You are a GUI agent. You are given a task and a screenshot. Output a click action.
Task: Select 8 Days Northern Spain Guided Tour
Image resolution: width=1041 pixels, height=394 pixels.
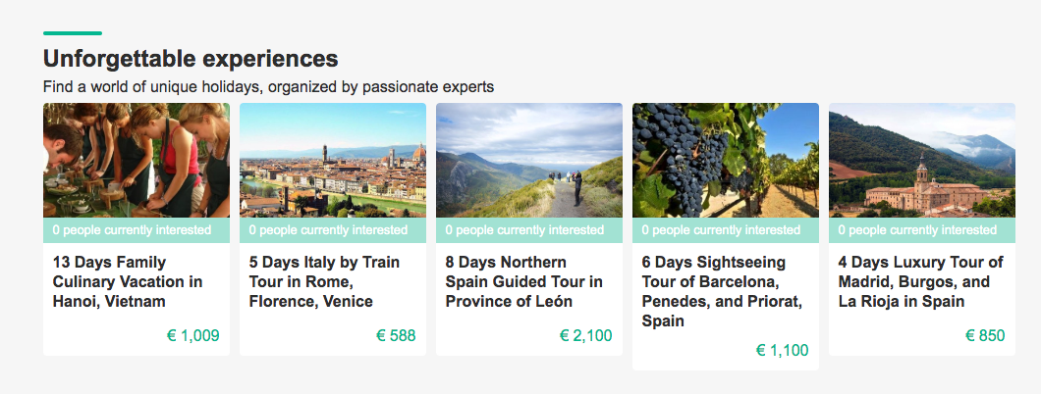[523, 282]
